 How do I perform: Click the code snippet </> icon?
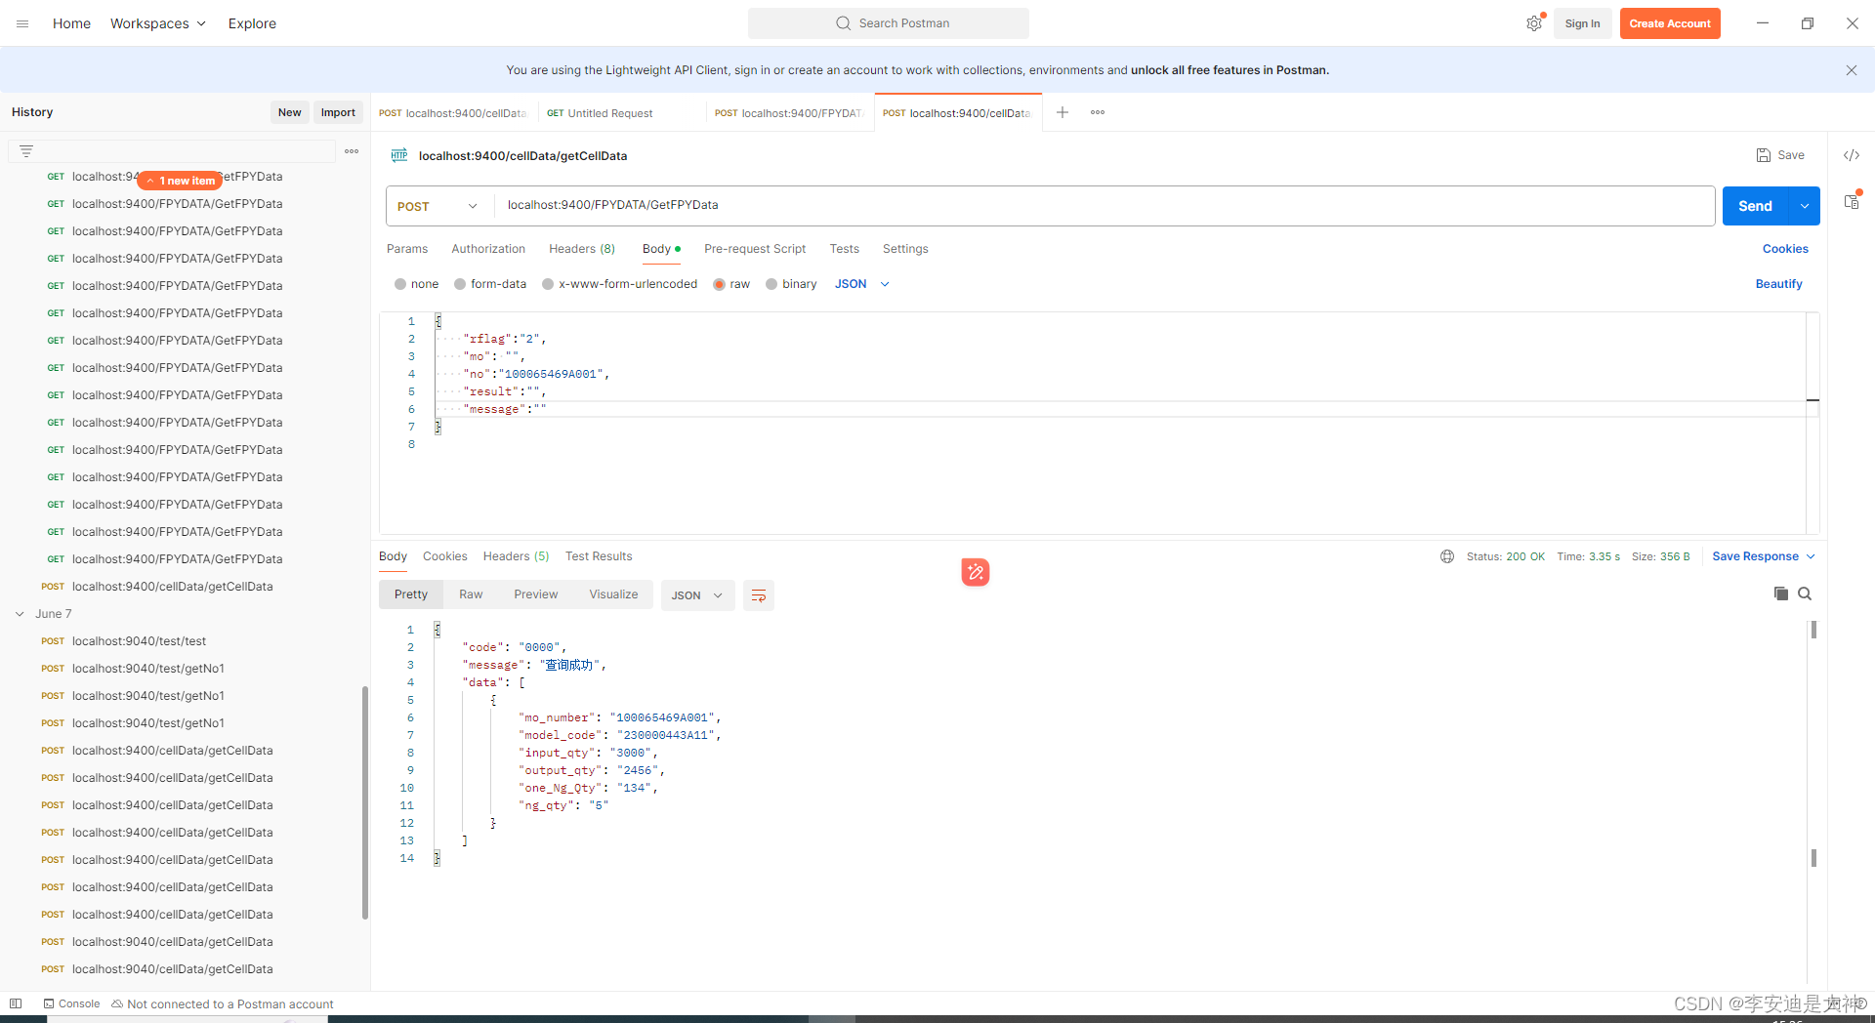[1853, 154]
